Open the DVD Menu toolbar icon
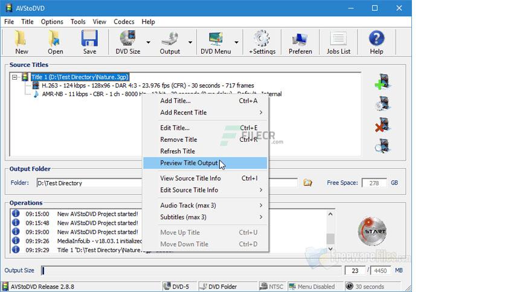The width and height of the screenshot is (505, 292). point(216,42)
